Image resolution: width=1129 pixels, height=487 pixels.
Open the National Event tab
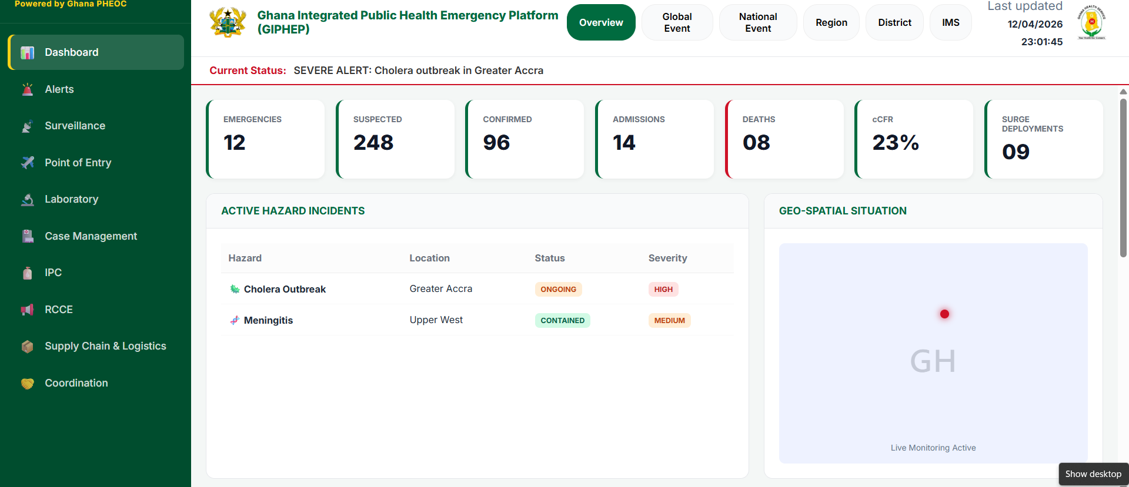pos(758,22)
